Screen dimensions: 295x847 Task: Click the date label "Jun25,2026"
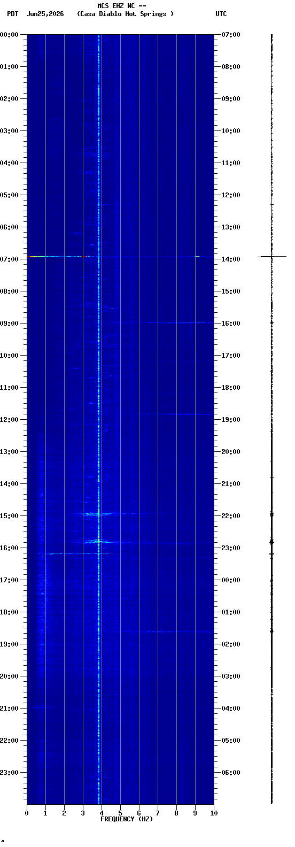click(x=45, y=14)
